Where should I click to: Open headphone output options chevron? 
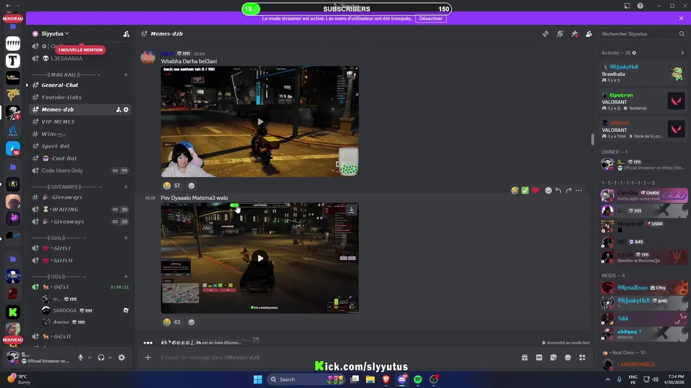(x=110, y=357)
